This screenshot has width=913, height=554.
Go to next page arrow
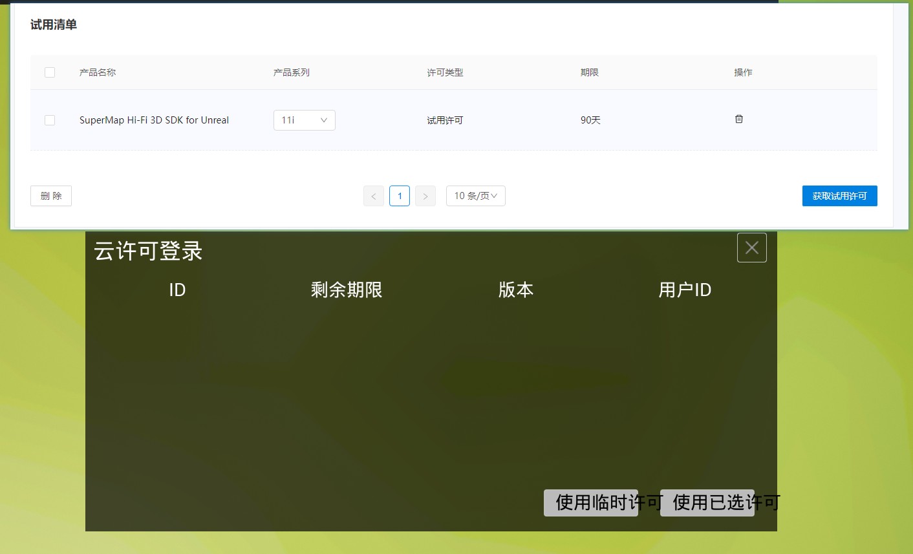[425, 196]
